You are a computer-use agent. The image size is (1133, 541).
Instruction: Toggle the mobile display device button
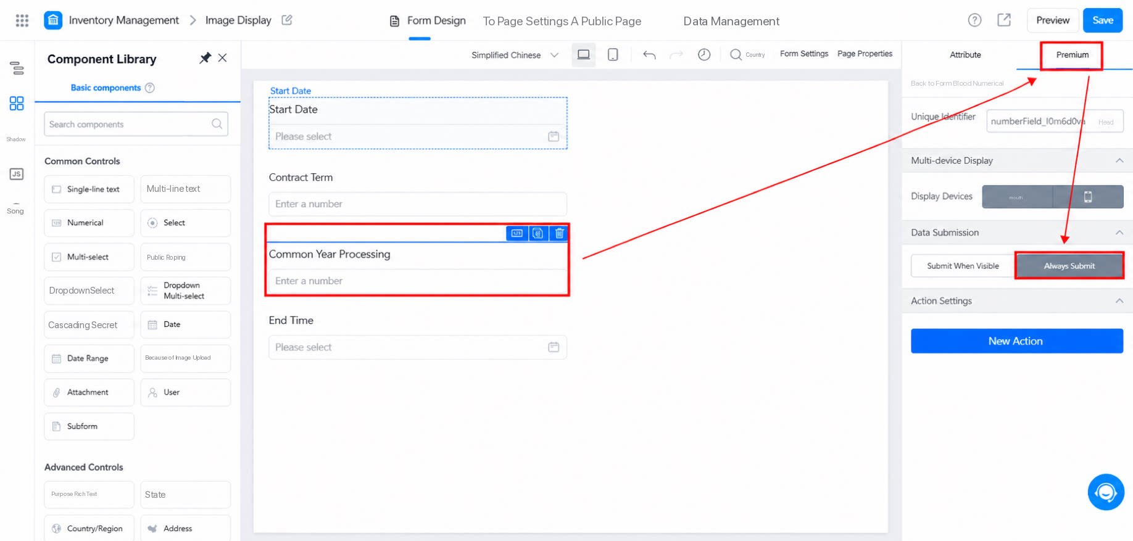(1088, 197)
